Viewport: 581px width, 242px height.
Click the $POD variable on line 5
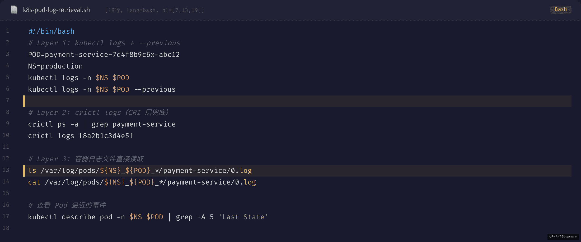click(121, 78)
